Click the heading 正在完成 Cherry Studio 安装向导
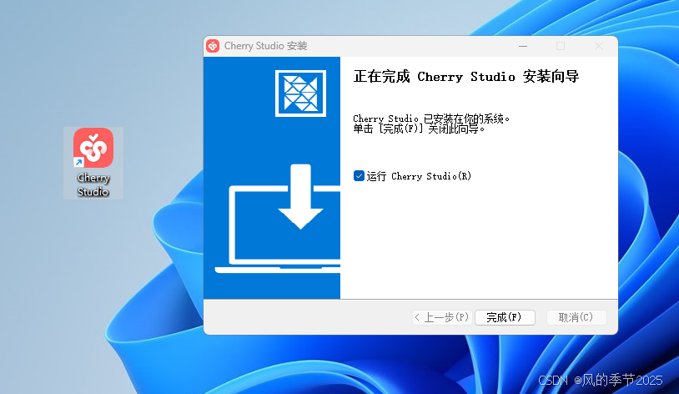 (466, 77)
